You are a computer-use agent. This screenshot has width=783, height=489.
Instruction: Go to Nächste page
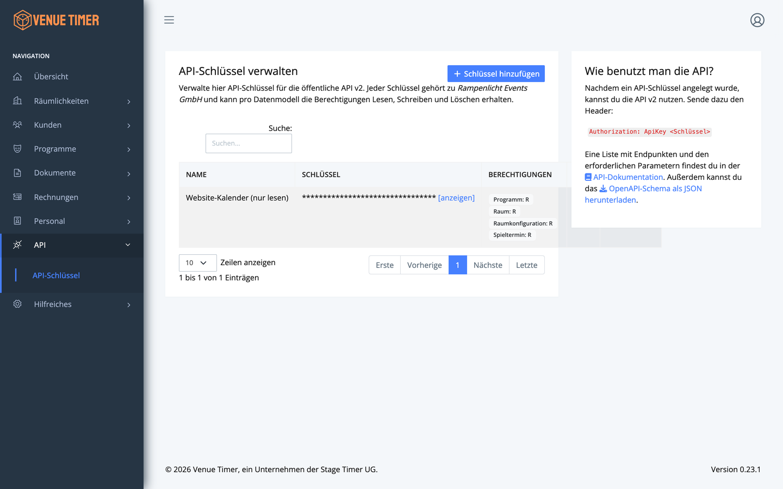click(488, 265)
